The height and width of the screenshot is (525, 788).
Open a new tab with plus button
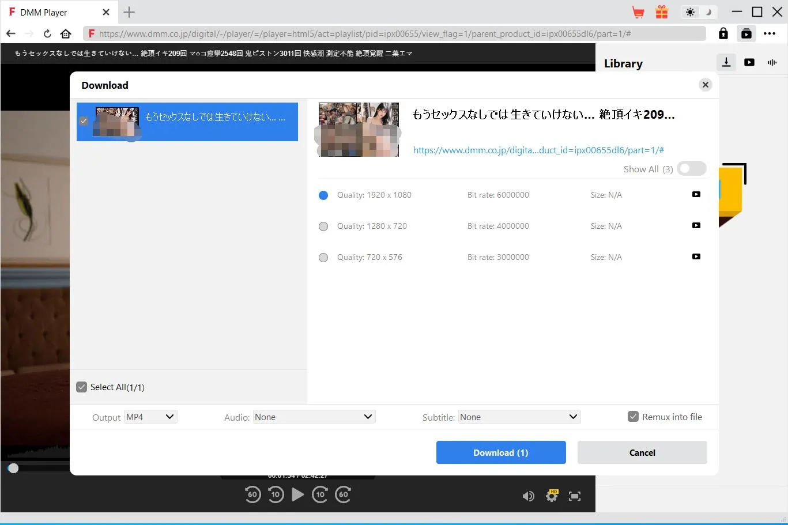129,12
